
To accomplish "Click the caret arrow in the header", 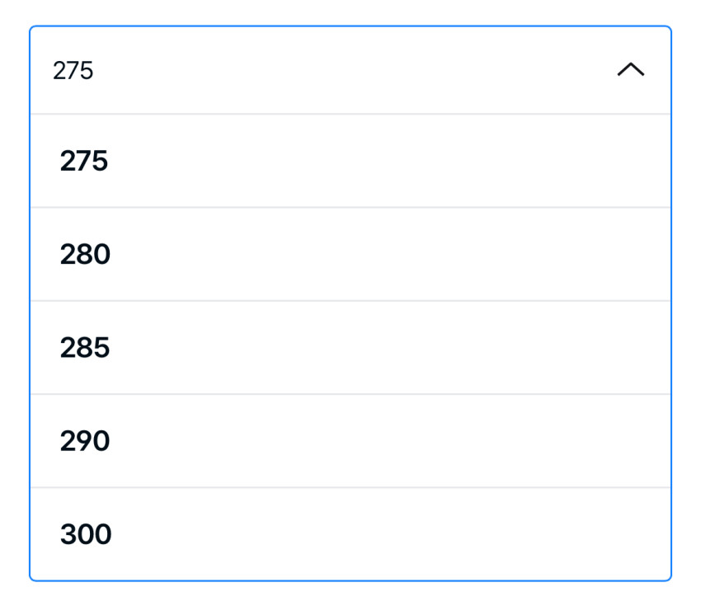I will point(630,71).
